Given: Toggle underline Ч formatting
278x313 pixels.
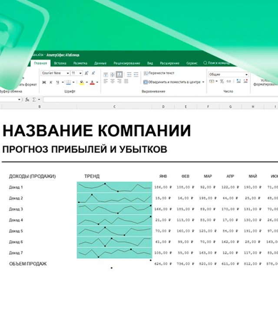Looking at the screenshot, I should tap(58, 82).
